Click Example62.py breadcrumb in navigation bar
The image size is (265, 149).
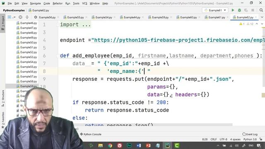[x=39, y=10]
